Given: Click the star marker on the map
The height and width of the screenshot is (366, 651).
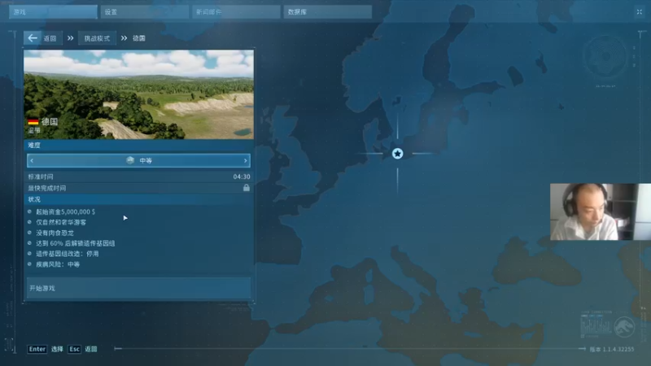Looking at the screenshot, I should click(397, 154).
